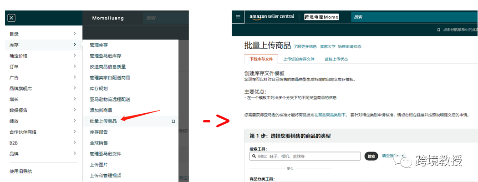Expand the B2B menu chevron
Viewport: 478px width, 182px height.
pos(75,142)
